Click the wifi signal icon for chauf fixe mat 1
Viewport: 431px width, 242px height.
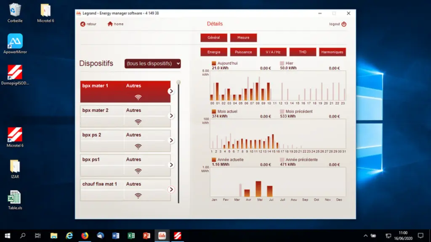coord(138,196)
